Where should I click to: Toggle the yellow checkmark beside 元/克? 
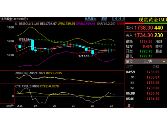[164, 61]
